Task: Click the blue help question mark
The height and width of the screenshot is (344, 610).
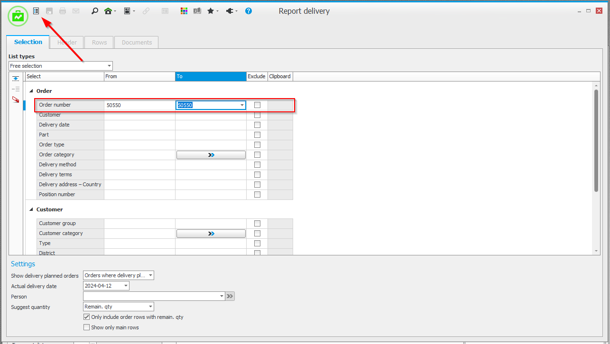Action: tap(249, 11)
